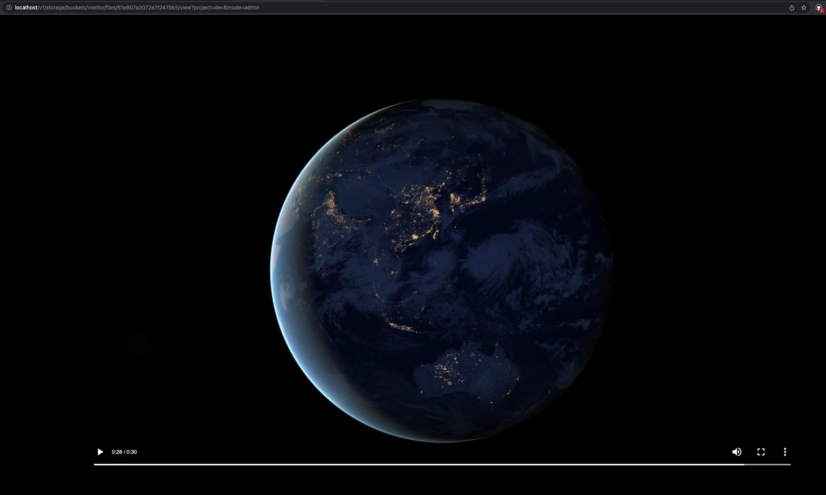This screenshot has width=826, height=495.
Task: Mute the video with the speaker icon
Action: point(737,452)
